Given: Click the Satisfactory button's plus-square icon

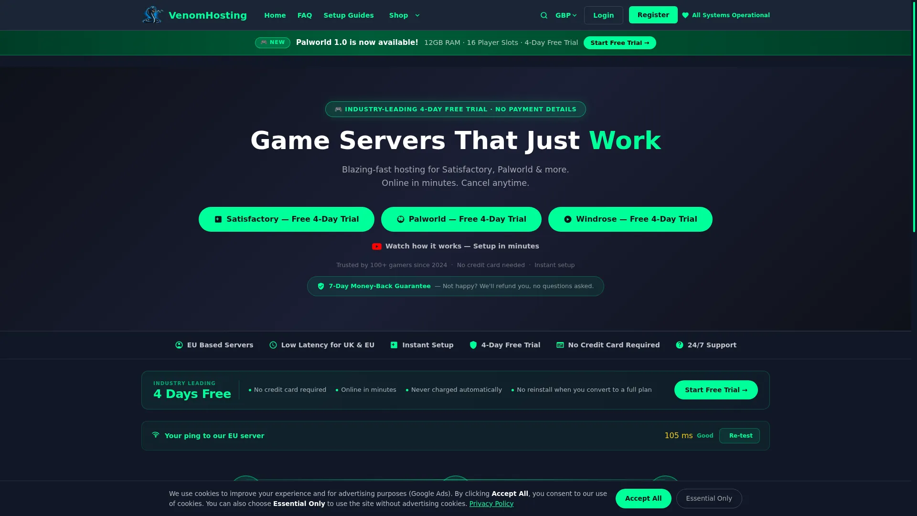Looking at the screenshot, I should (x=218, y=219).
